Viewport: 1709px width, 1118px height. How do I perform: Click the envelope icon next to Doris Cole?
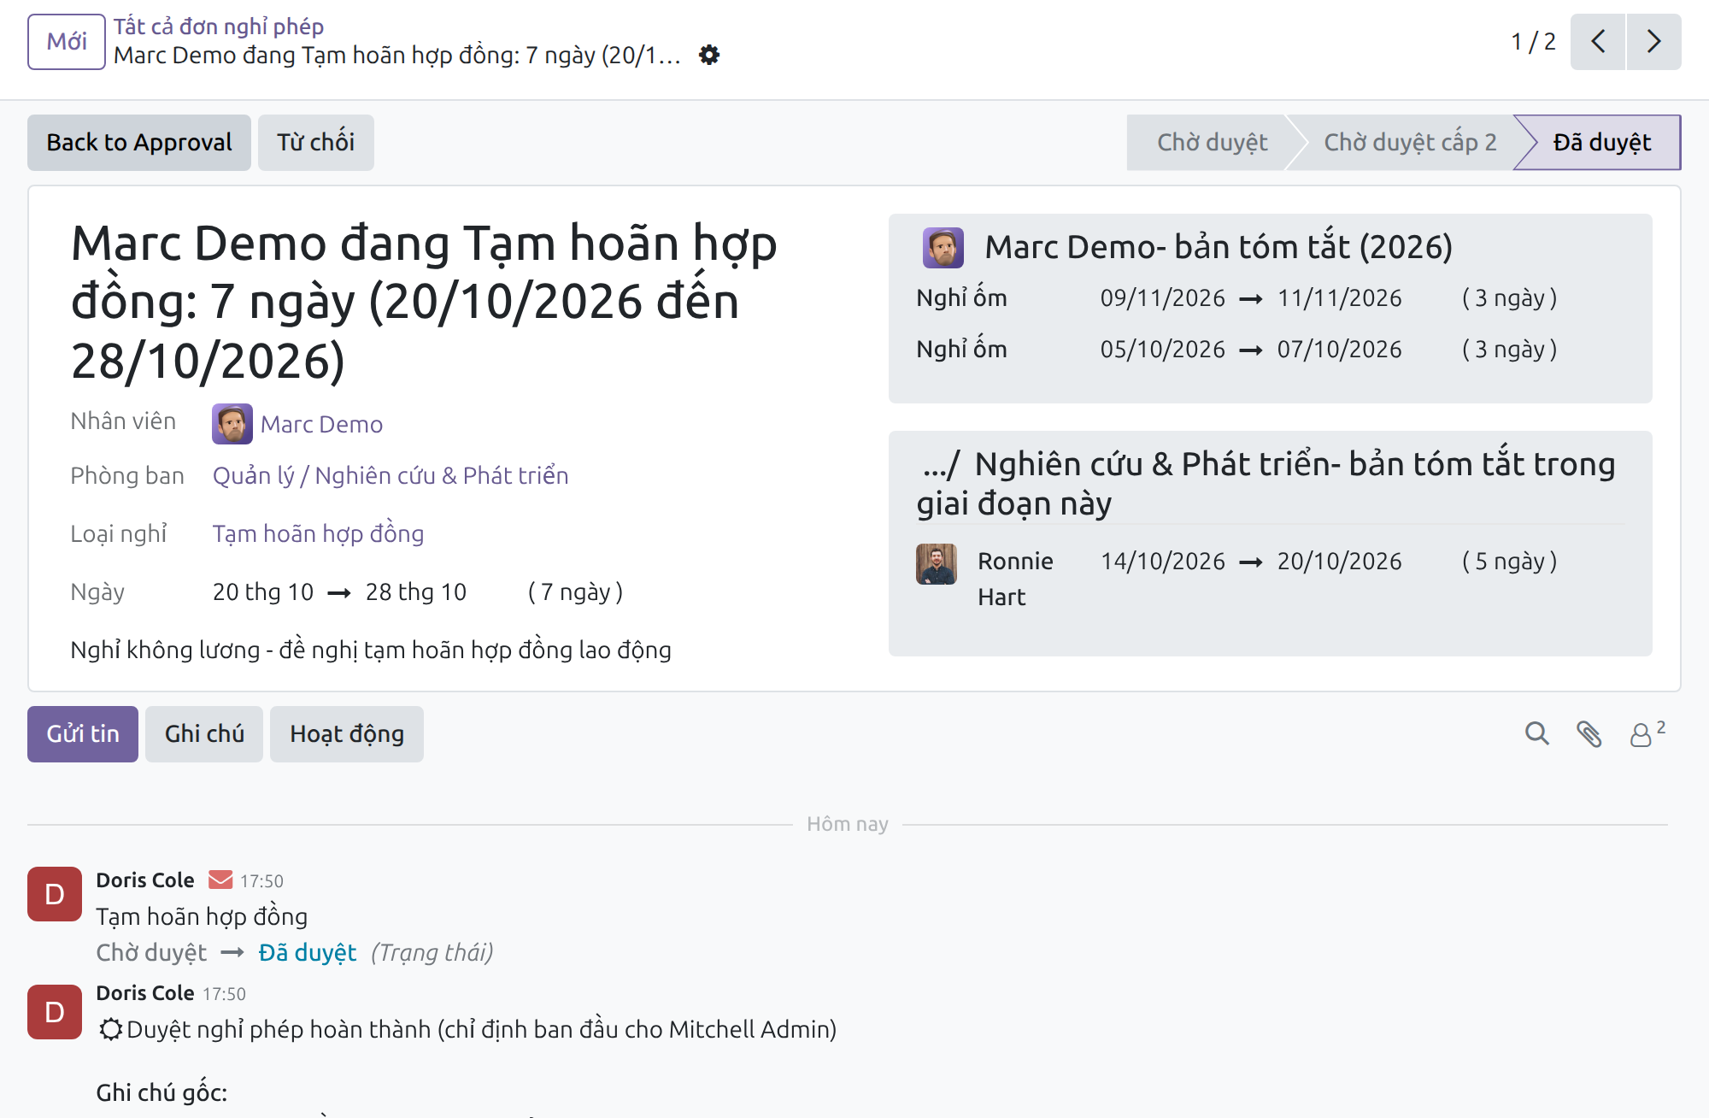point(220,880)
